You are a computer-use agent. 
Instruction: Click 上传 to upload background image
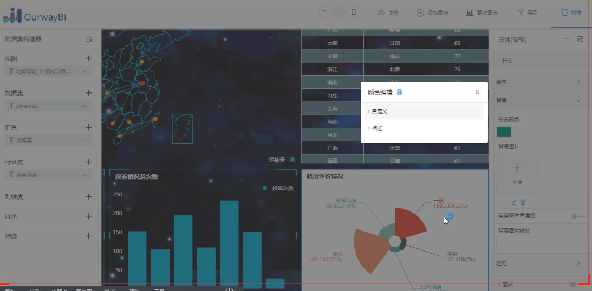(x=517, y=174)
